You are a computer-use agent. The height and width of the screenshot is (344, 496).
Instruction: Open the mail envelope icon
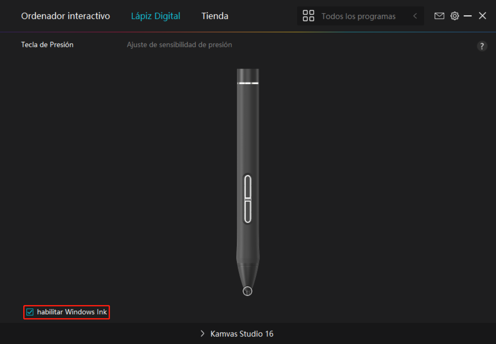click(439, 16)
